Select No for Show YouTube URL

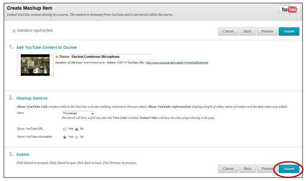[x=77, y=129]
